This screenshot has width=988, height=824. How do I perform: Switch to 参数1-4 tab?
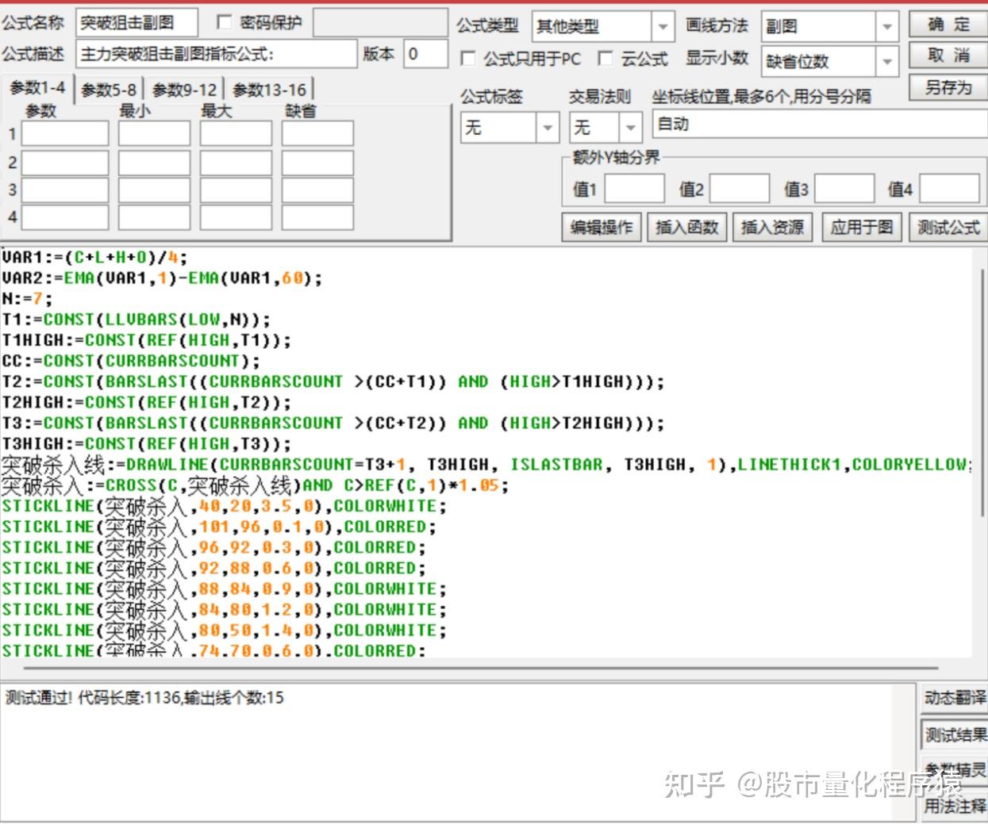[37, 88]
